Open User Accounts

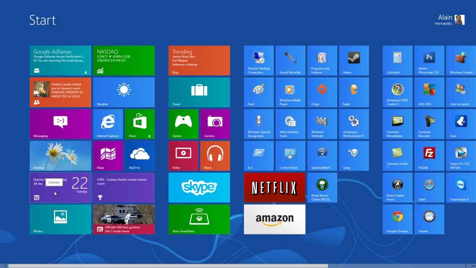(x=461, y=92)
